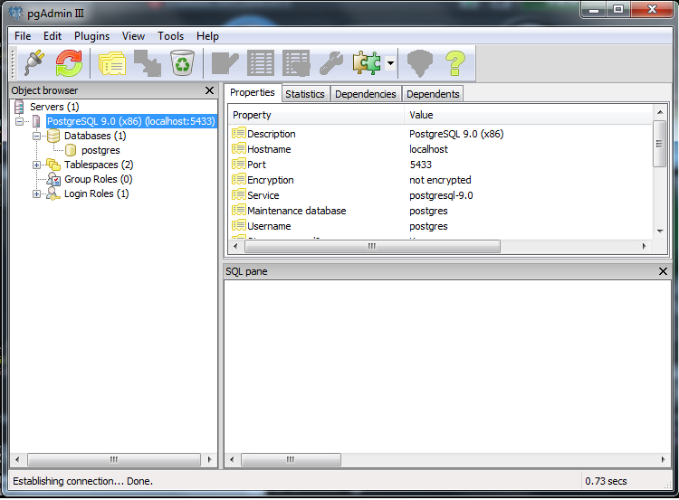Image resolution: width=679 pixels, height=500 pixels.
Task: Click the Create new object toolbar icon
Action: pos(148,63)
